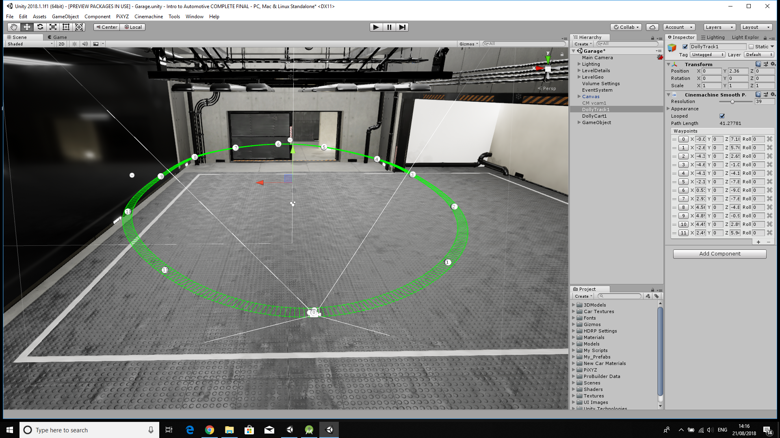The width and height of the screenshot is (780, 438).
Task: Toggle the Looped checkbox
Action: click(x=722, y=116)
